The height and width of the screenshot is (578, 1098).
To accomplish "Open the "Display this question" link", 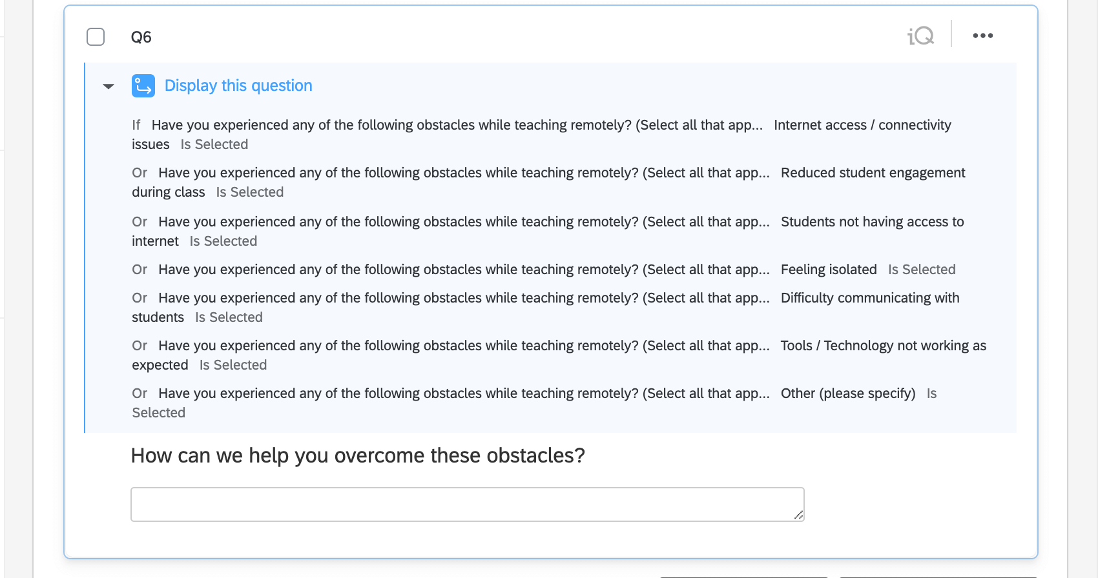I will tap(238, 86).
